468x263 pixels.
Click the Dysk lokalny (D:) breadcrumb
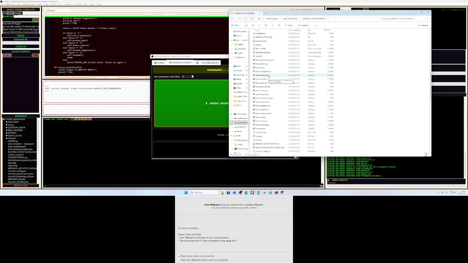pos(290,19)
